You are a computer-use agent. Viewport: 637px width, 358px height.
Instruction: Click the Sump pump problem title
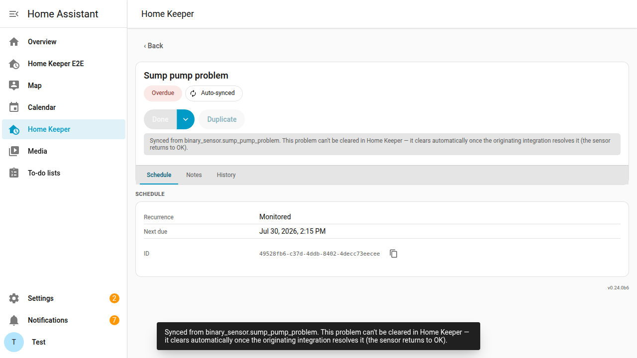coord(186,76)
